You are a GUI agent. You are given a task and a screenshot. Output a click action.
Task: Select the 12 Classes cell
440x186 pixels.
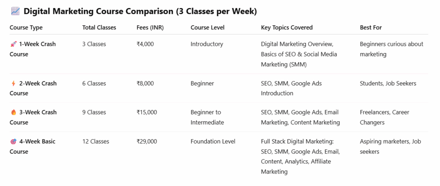tap(96, 141)
